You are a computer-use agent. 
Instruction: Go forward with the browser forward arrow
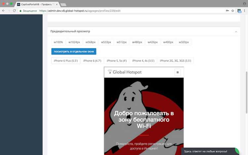(x=9, y=11)
